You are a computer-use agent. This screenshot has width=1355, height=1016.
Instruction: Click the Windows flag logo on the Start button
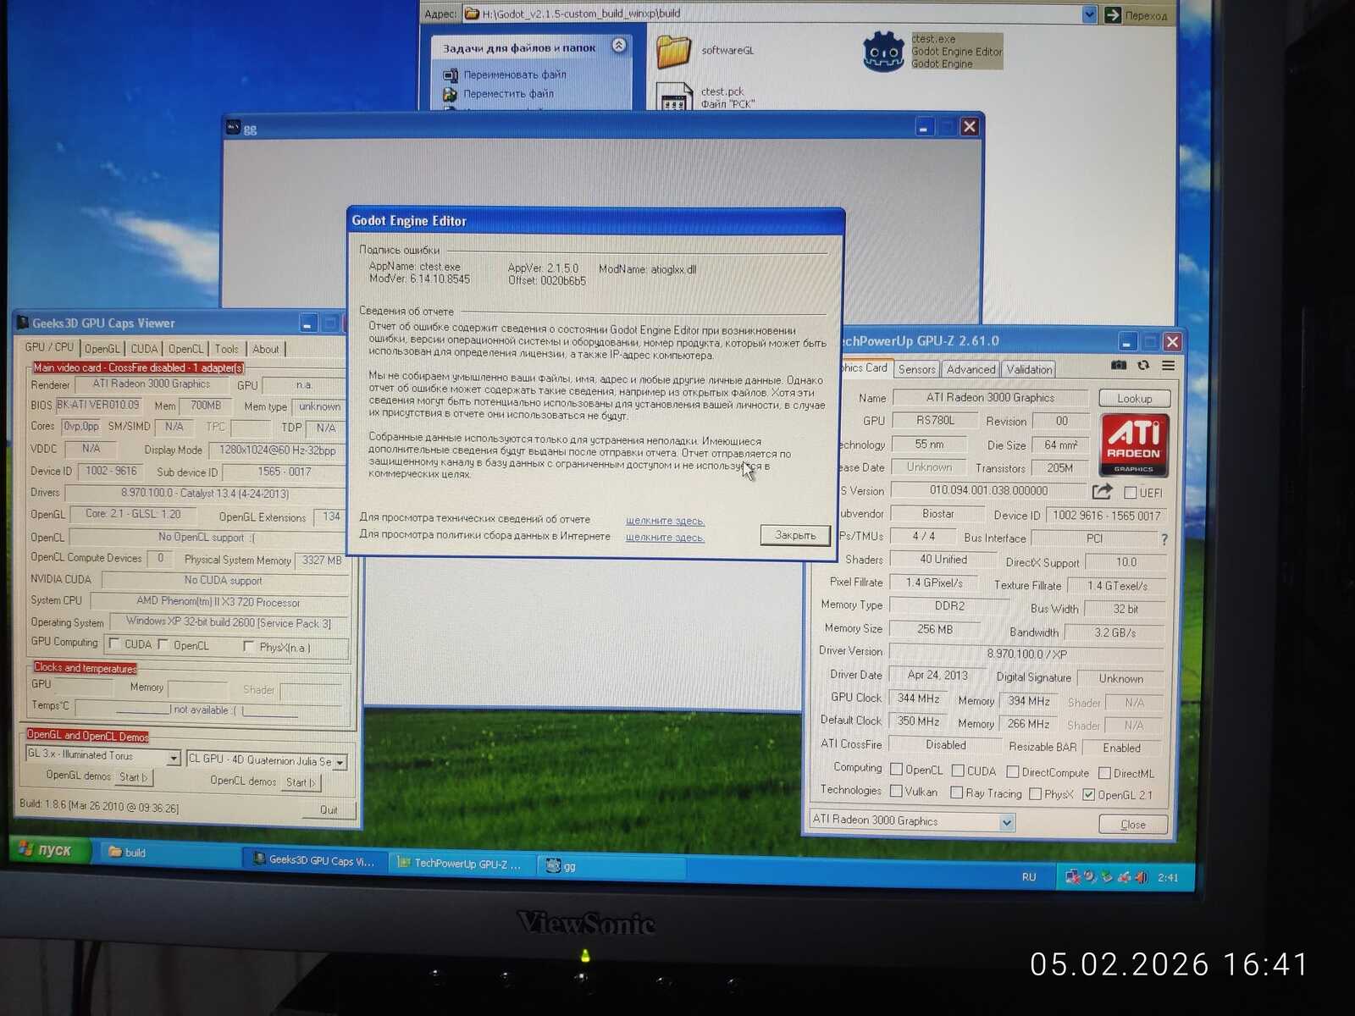pos(25,848)
